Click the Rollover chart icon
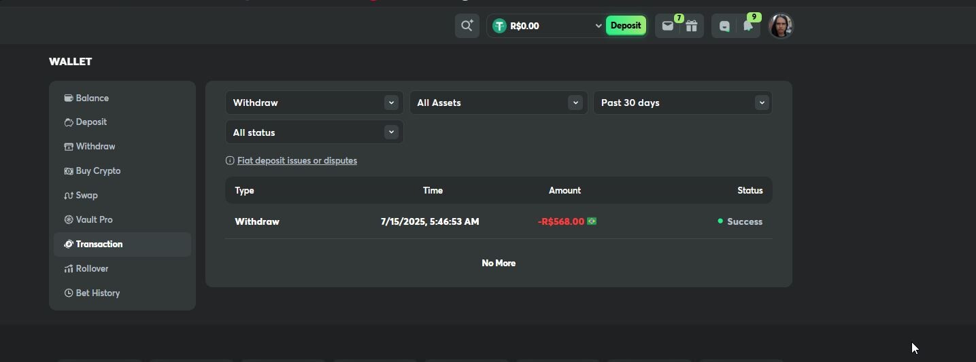Screen dimensions: 976x362 pyautogui.click(x=69, y=269)
